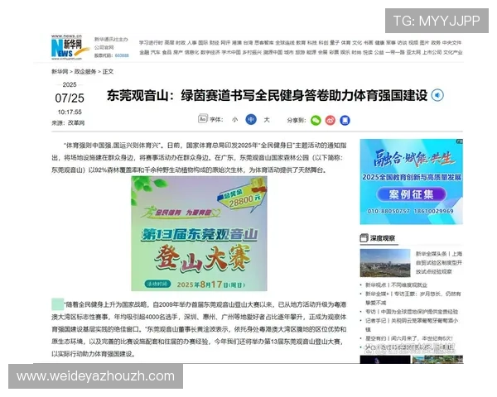Open the 新华视点 不同维度观就业 link

pyautogui.click(x=396, y=285)
